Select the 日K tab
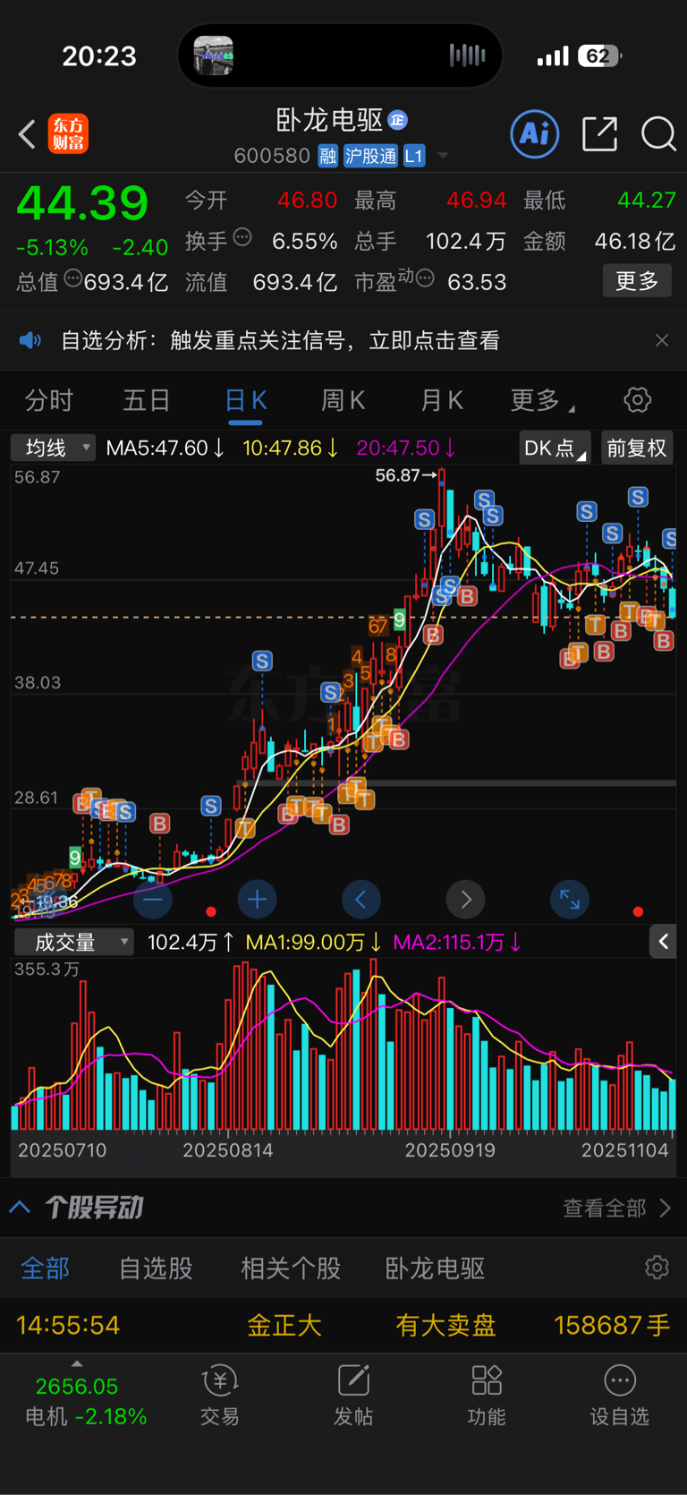The height and width of the screenshot is (1495, 687). (x=245, y=400)
